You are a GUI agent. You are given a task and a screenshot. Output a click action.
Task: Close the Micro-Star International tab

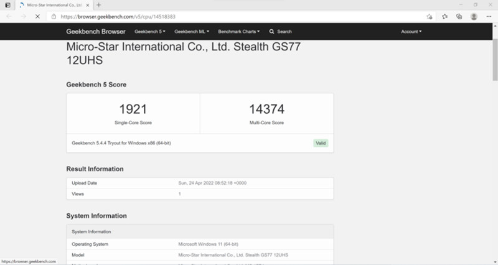tap(88, 5)
